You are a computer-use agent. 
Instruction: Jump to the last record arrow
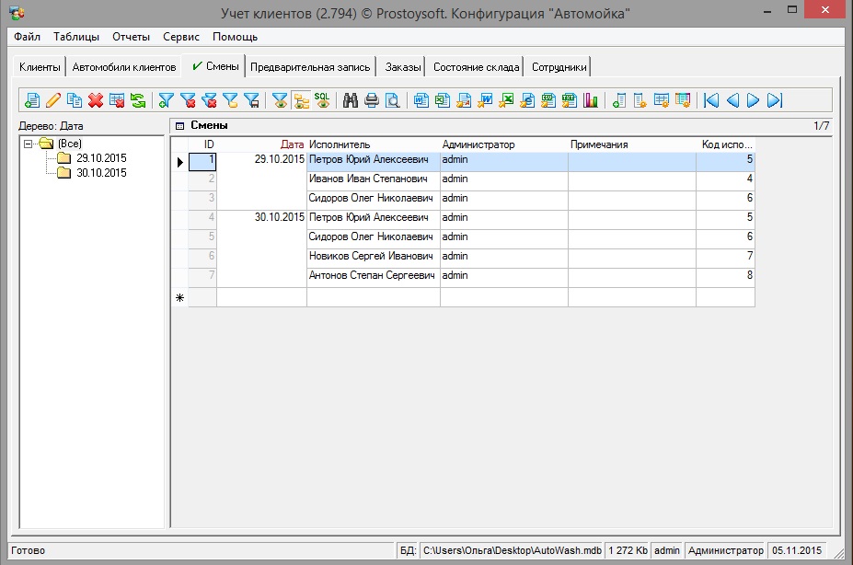[775, 100]
